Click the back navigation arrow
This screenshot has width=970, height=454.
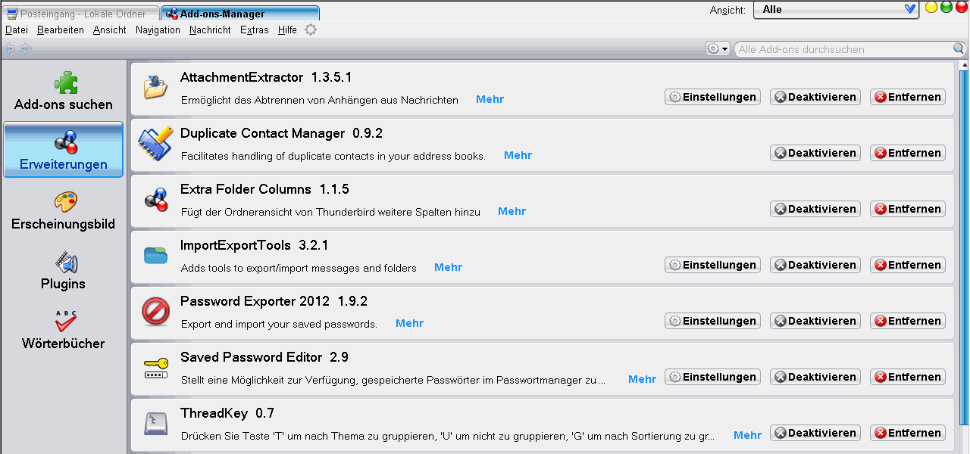pos(9,48)
